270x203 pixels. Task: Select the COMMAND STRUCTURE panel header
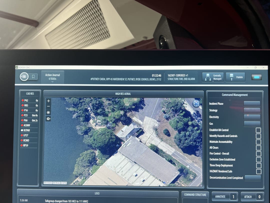195,195
